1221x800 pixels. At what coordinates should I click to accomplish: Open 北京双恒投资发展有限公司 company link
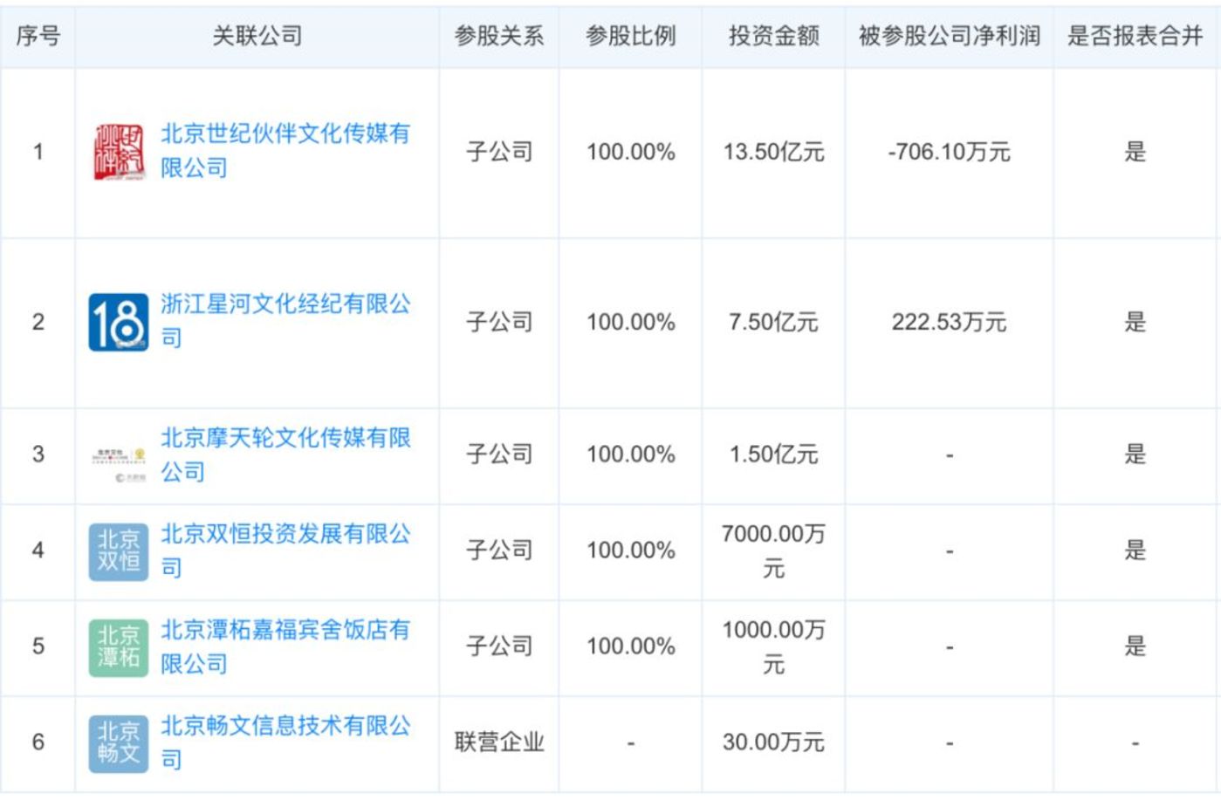click(x=285, y=550)
